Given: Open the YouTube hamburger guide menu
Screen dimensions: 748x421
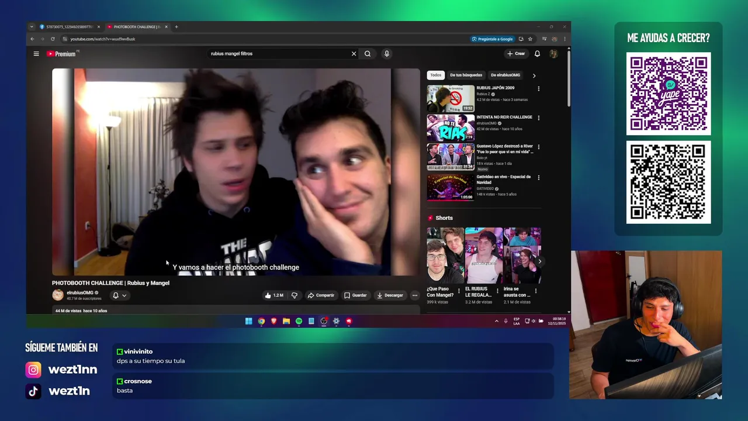Looking at the screenshot, I should tap(36, 54).
